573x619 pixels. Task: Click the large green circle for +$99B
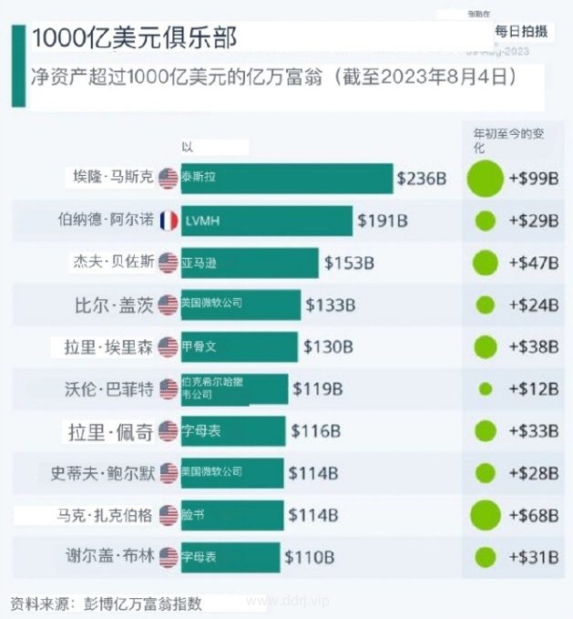click(x=485, y=179)
